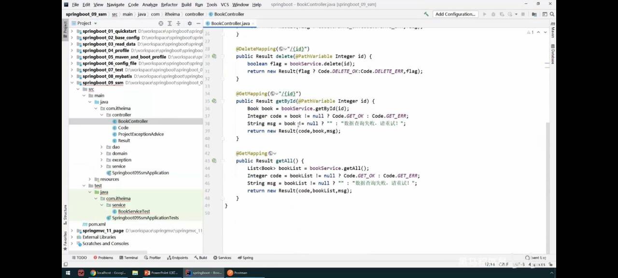Expand External Libraries node
Image resolution: width=618 pixels, height=278 pixels.
point(72,237)
